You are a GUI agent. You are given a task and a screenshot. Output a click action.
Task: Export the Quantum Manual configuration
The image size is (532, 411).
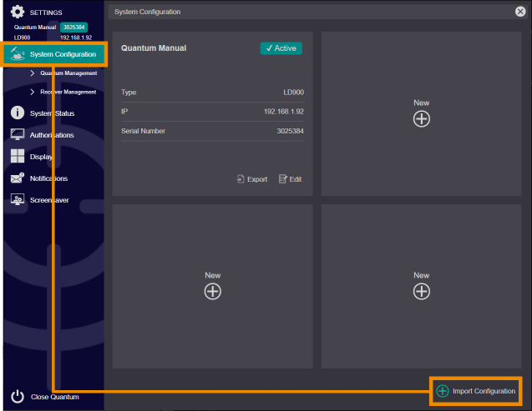[x=252, y=179]
